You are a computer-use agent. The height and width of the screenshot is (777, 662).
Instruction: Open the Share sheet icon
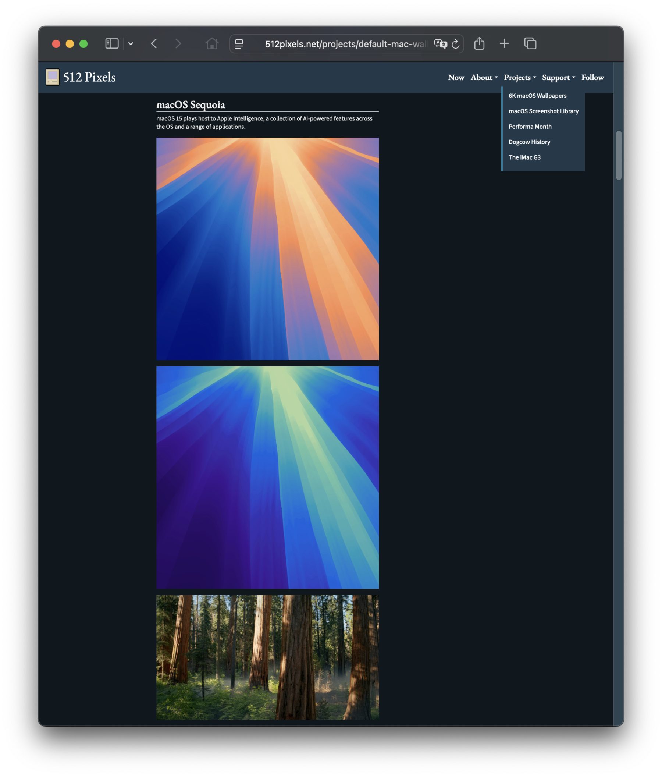tap(479, 43)
